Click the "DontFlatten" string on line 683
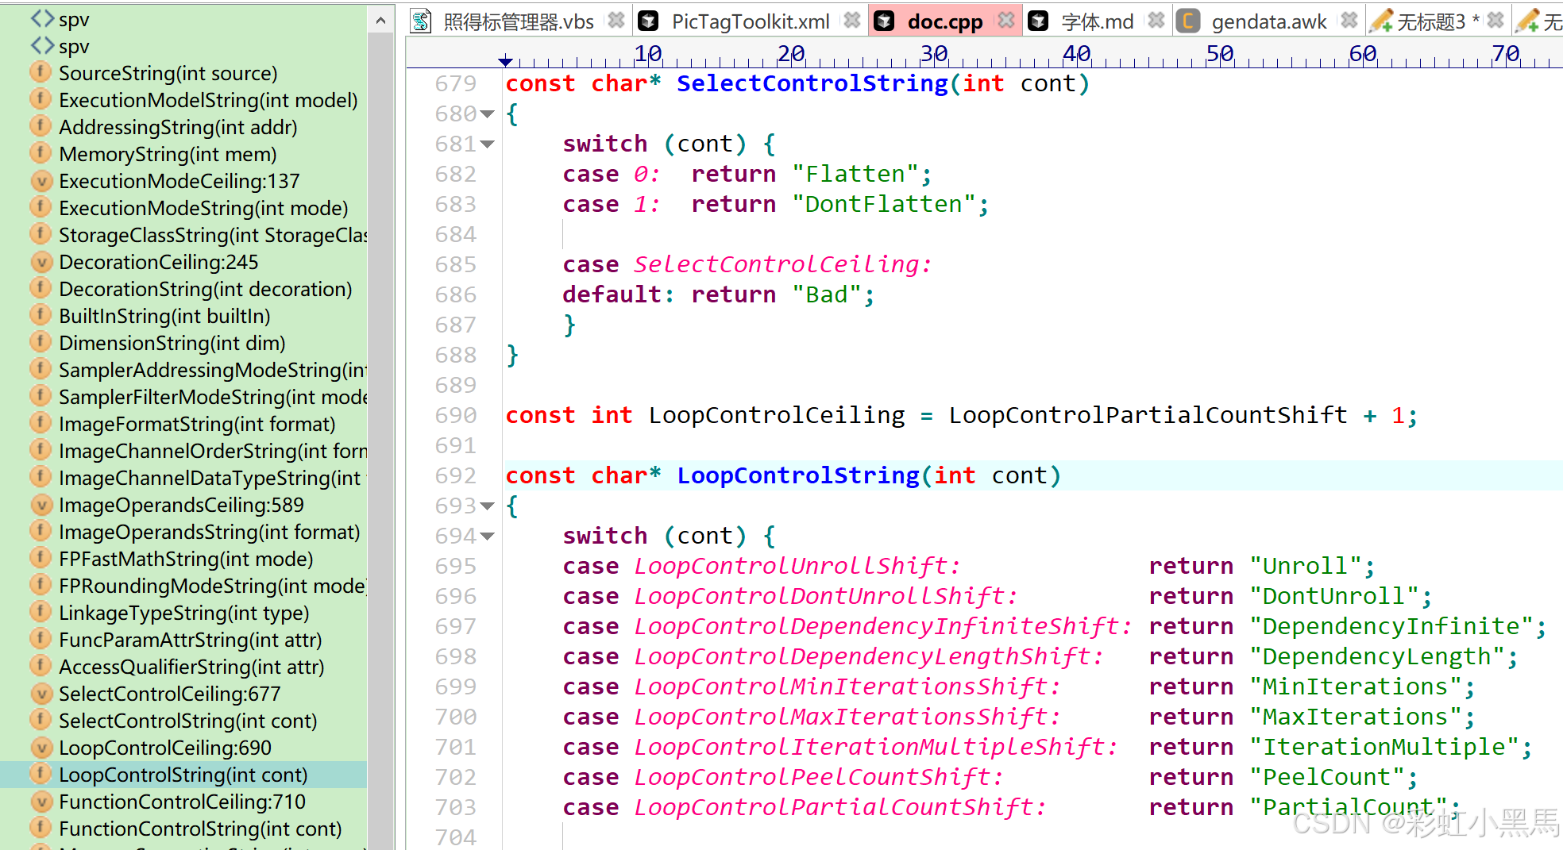 coord(883,205)
